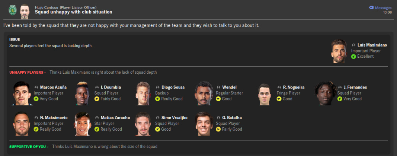The width and height of the screenshot is (397, 156).
Task: Open Luís Maximiano's player profile name
Action: (372, 45)
